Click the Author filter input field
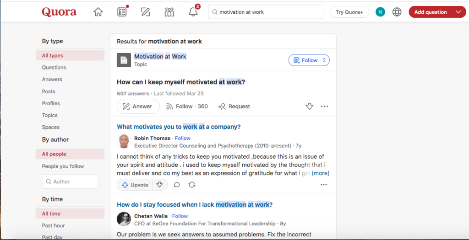Viewport: 469px width, 240px height. [x=70, y=181]
